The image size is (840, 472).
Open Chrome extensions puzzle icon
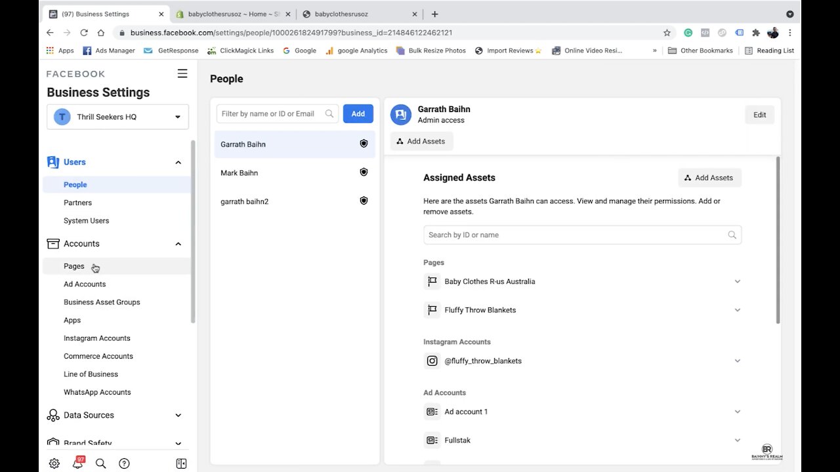[756, 32]
